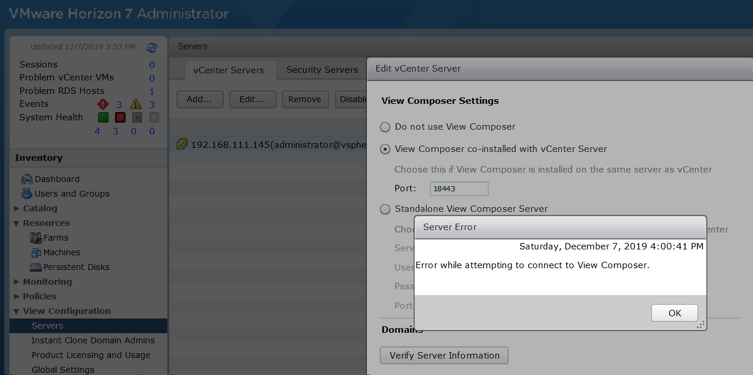This screenshot has height=375, width=753.
Task: Select 'View Composer co-installed with vCenter Server'
Action: [x=385, y=149]
